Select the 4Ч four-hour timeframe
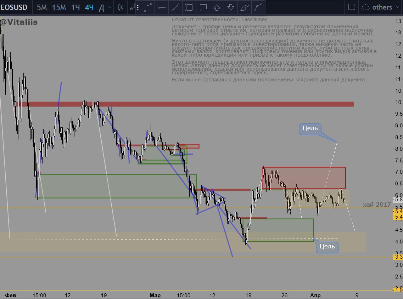Screen dimensions: 403x299 point(89,7)
